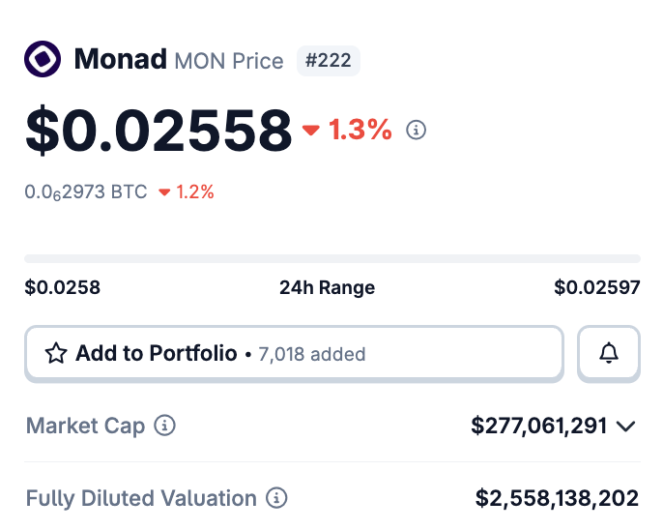The image size is (663, 530).
Task: Click the 7,018 added count text
Action: click(x=312, y=354)
